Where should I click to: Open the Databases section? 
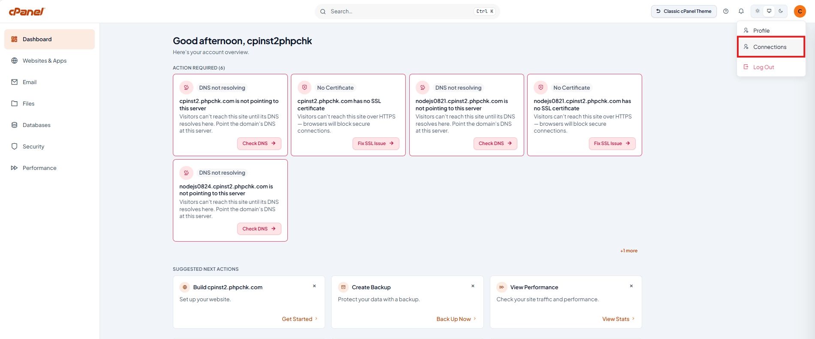[x=49, y=125]
